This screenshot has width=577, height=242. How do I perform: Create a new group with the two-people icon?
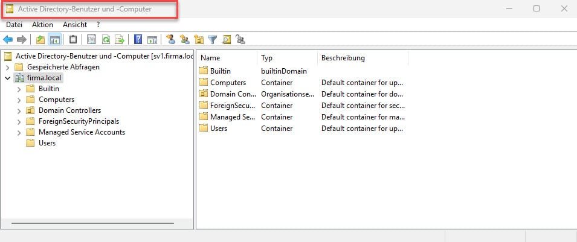point(185,39)
